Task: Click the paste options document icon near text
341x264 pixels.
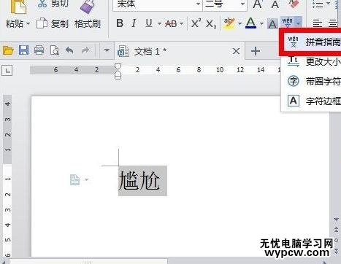Action: pyautogui.click(x=75, y=180)
